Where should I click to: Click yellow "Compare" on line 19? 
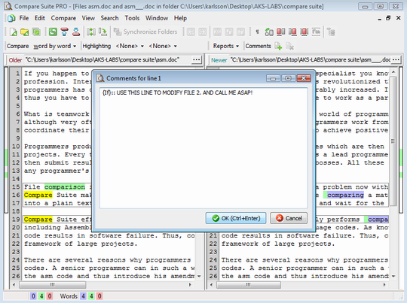click(x=38, y=220)
